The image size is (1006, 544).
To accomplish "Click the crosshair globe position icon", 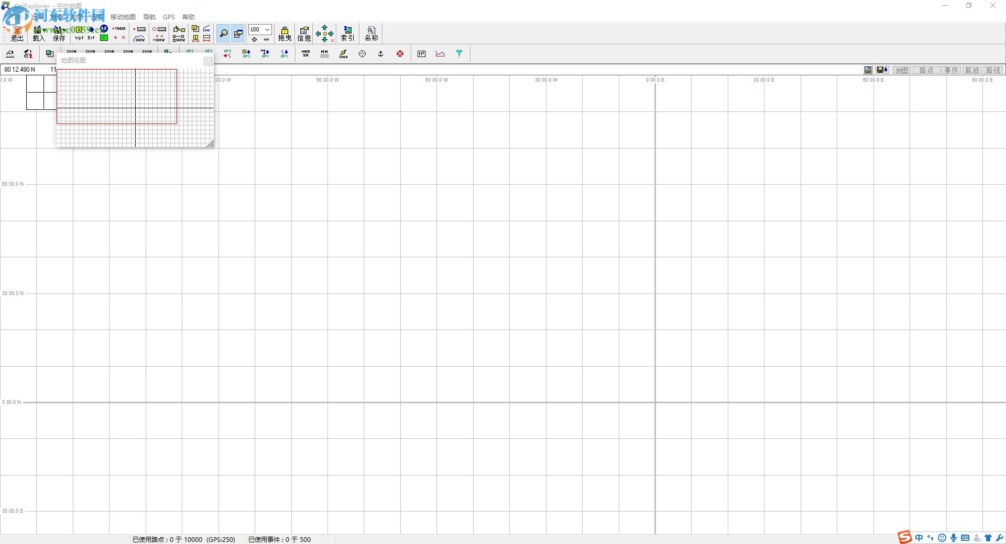I will point(362,53).
